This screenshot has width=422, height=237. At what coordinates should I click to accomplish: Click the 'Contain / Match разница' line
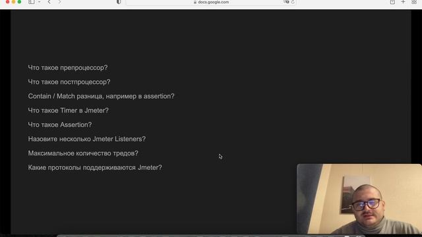[x=101, y=96]
